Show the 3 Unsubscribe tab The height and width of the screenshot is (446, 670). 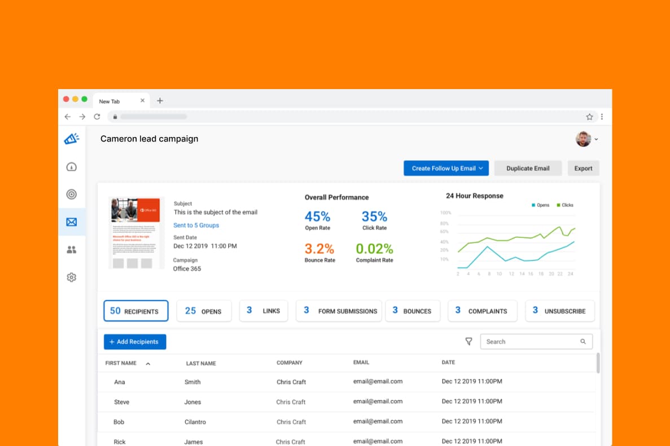click(x=560, y=311)
